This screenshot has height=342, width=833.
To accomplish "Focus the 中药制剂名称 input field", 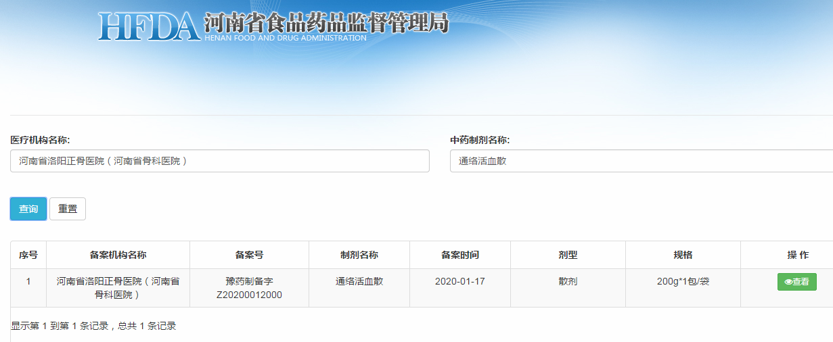I will click(641, 161).
